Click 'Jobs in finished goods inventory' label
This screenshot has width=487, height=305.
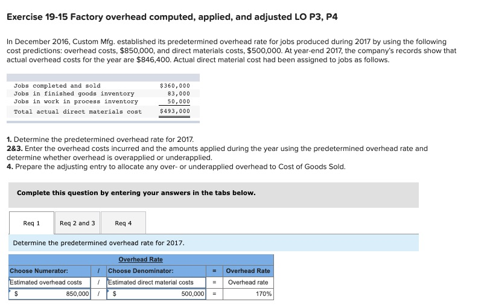74,94
